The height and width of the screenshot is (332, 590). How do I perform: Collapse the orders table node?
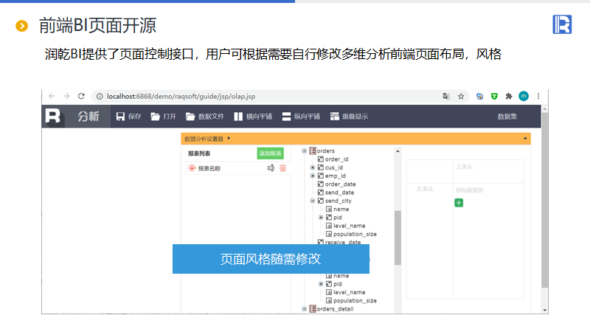(305, 151)
